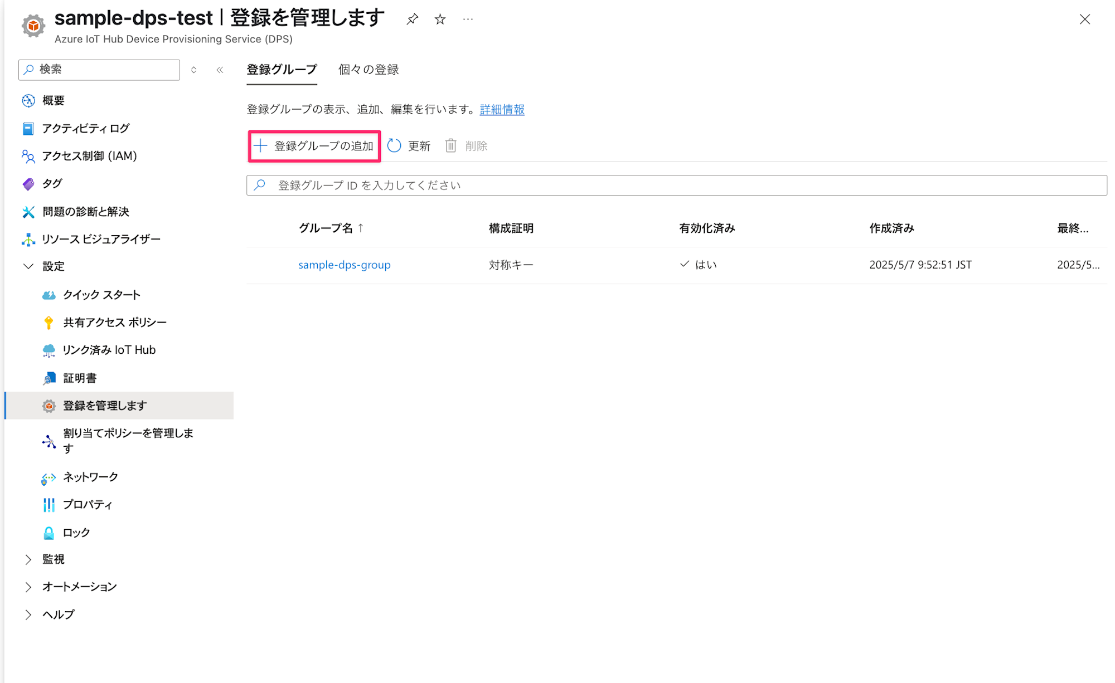Open the more options ellipsis in header

pyautogui.click(x=468, y=19)
